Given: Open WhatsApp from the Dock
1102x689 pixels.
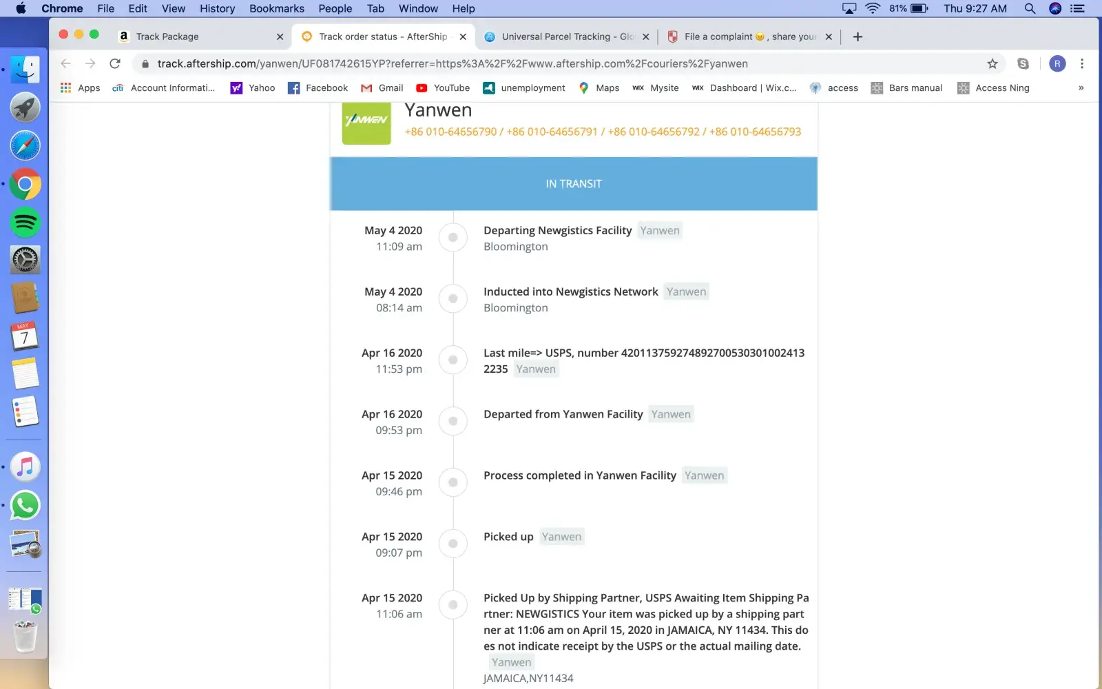Looking at the screenshot, I should coord(25,506).
